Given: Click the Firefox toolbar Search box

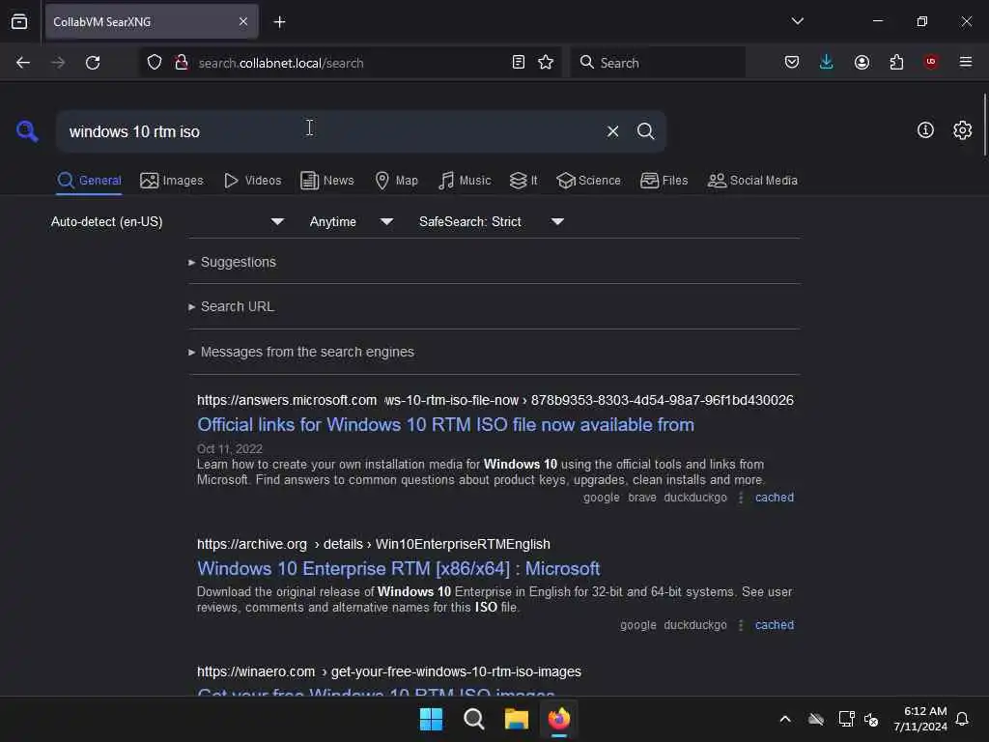Looking at the screenshot, I should point(658,63).
